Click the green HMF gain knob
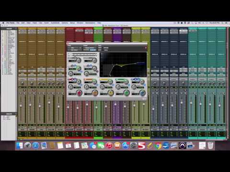 [x=126, y=93]
